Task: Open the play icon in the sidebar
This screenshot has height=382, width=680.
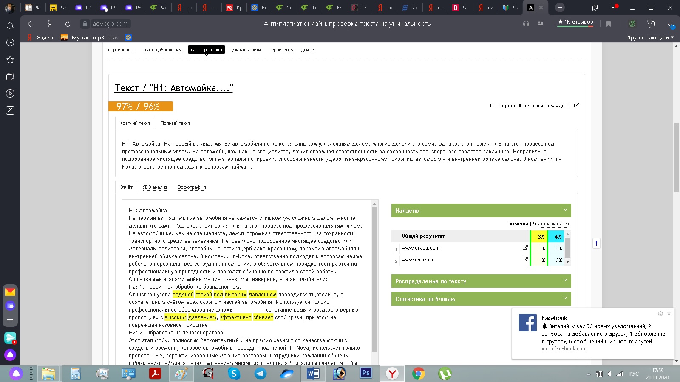Action: click(x=10, y=93)
